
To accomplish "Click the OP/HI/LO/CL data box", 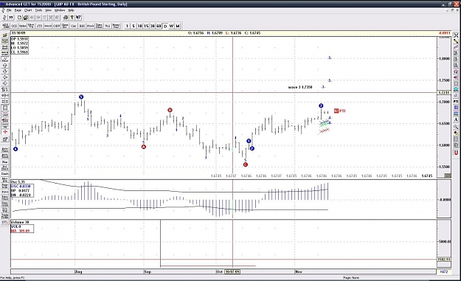I will coord(19,46).
